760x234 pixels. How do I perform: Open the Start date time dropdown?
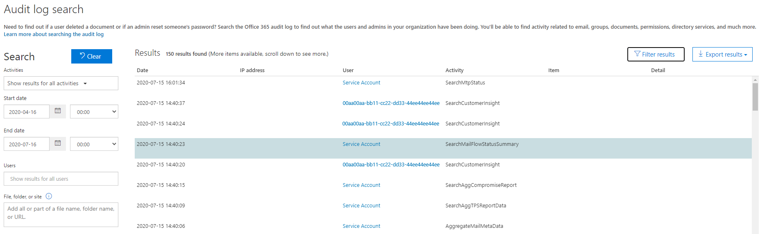tap(94, 112)
